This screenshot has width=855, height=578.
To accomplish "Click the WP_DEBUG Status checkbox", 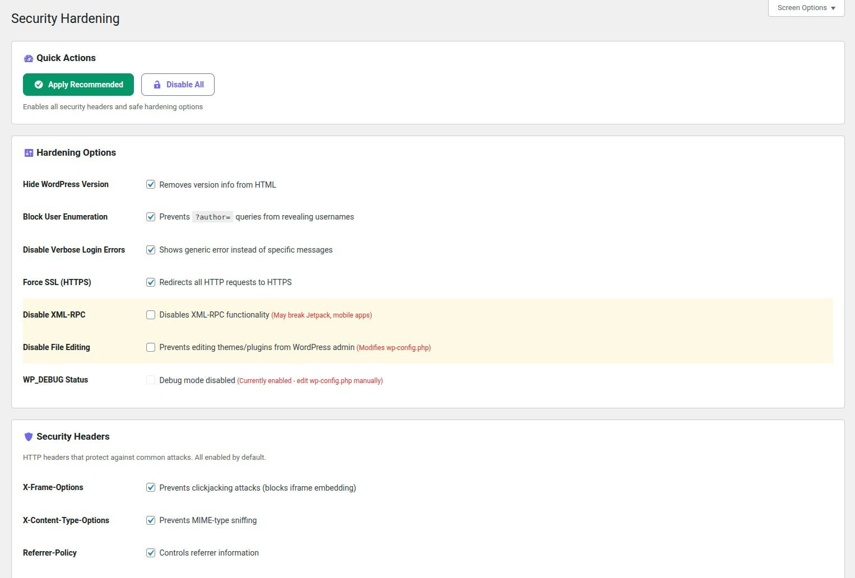I will (x=151, y=380).
